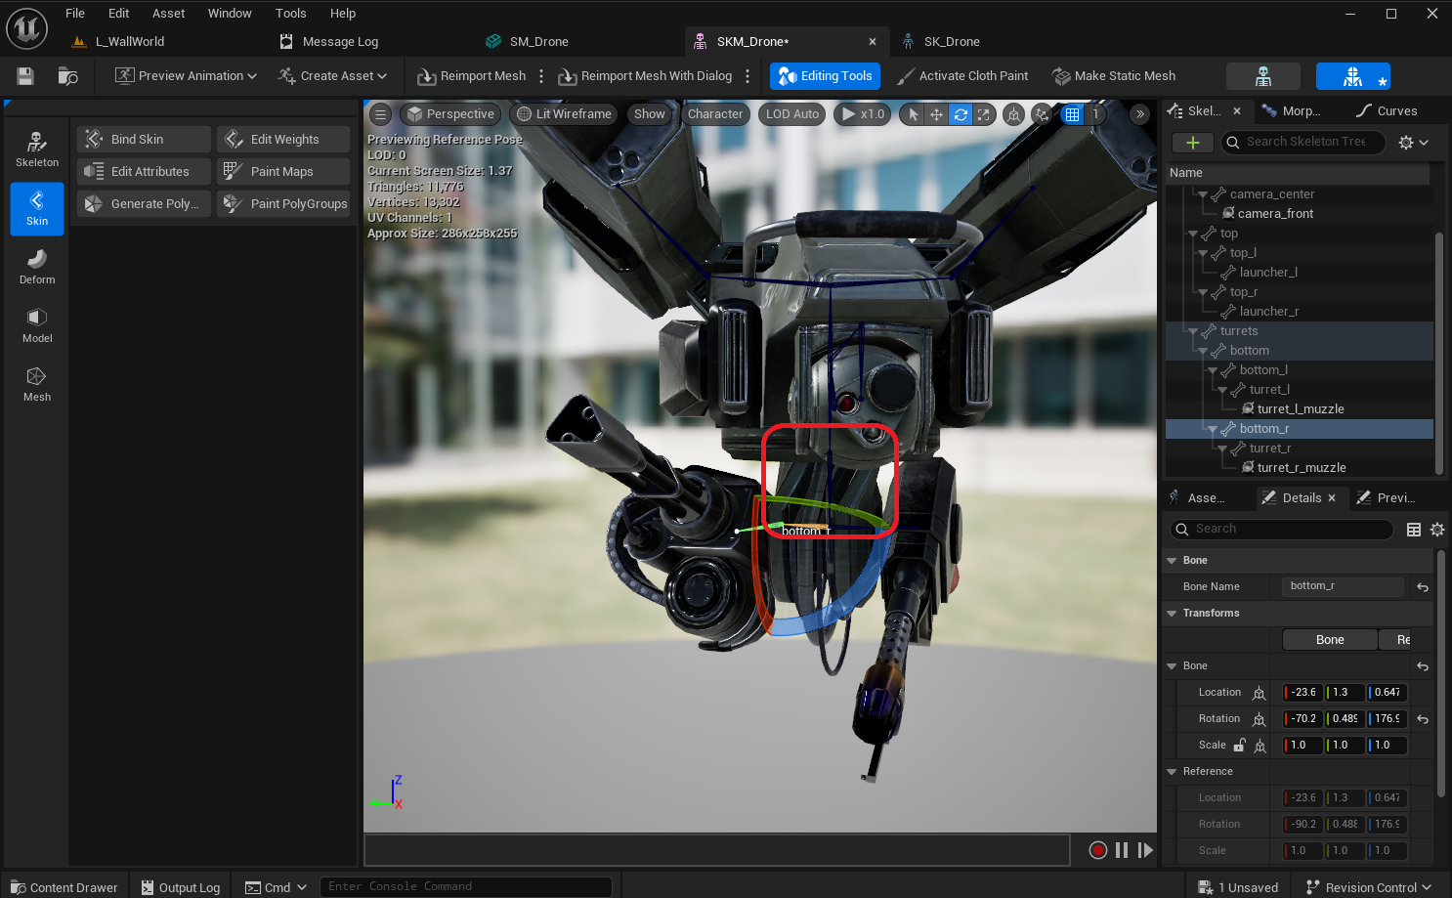Open the Details panel settings gear
1452x898 pixels.
[x=1437, y=530]
